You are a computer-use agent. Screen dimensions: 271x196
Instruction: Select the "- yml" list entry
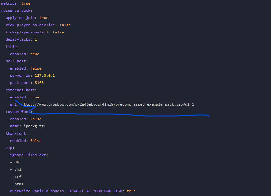click(16, 169)
